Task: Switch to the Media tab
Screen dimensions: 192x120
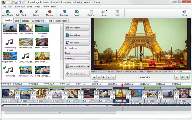Action: (8, 20)
